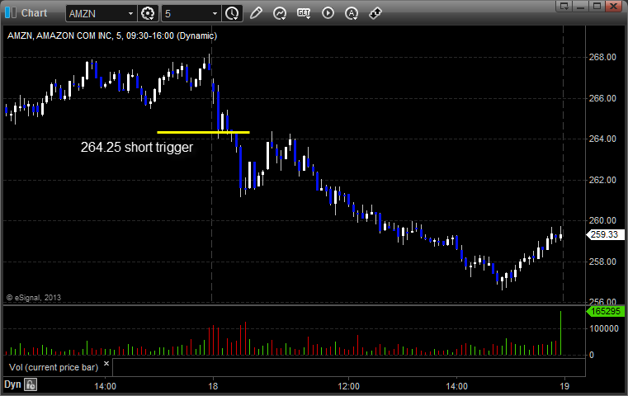Screen dimensions: 628x396
Task: Minimize the Chart window
Action: click(x=580, y=6)
